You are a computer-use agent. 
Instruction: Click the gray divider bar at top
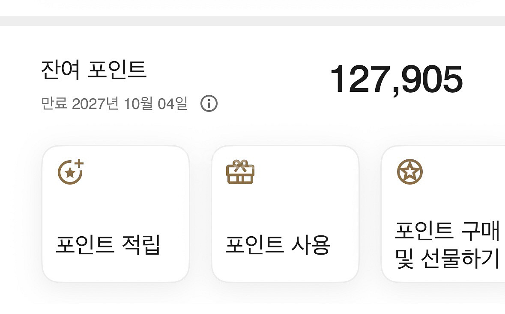click(x=252, y=21)
